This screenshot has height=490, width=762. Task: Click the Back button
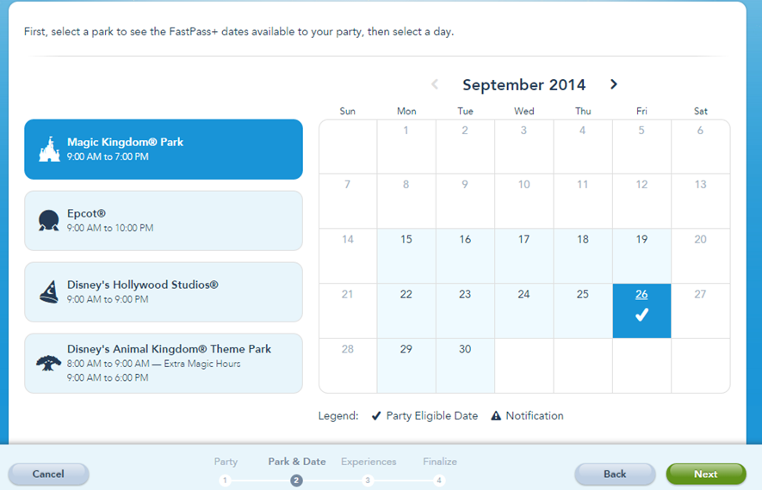coord(615,474)
